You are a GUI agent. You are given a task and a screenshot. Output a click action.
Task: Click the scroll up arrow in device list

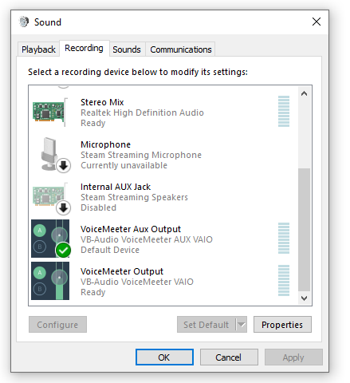[305, 93]
